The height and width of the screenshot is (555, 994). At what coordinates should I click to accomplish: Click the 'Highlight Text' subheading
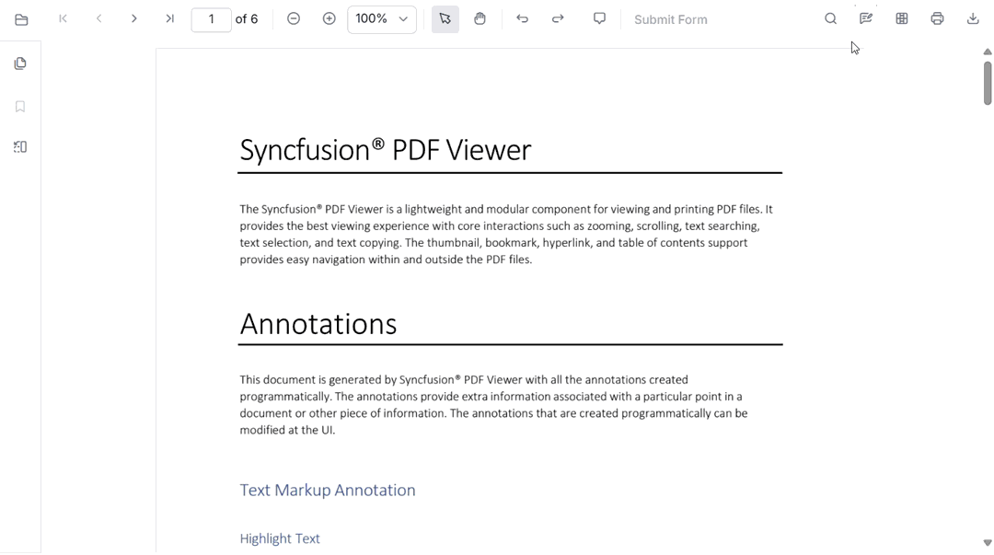[x=280, y=538]
